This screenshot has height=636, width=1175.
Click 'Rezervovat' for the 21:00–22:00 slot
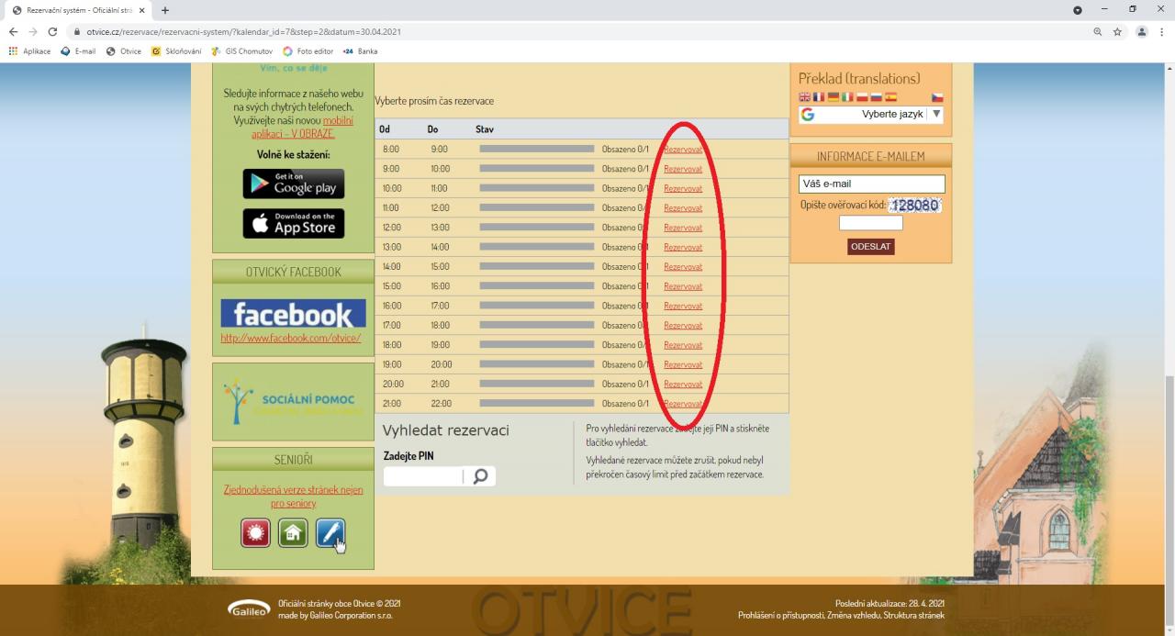click(683, 404)
